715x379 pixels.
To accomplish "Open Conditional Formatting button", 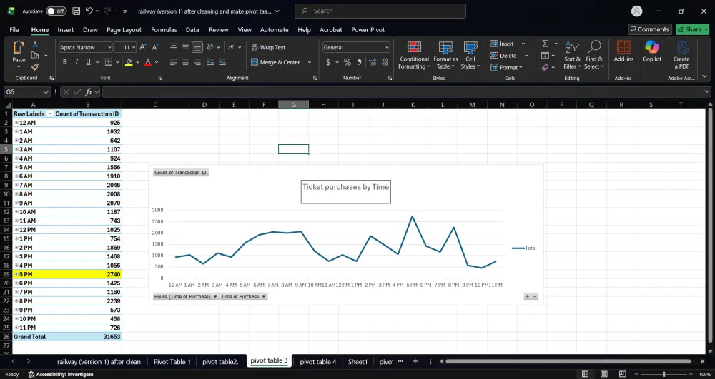I will pos(413,55).
